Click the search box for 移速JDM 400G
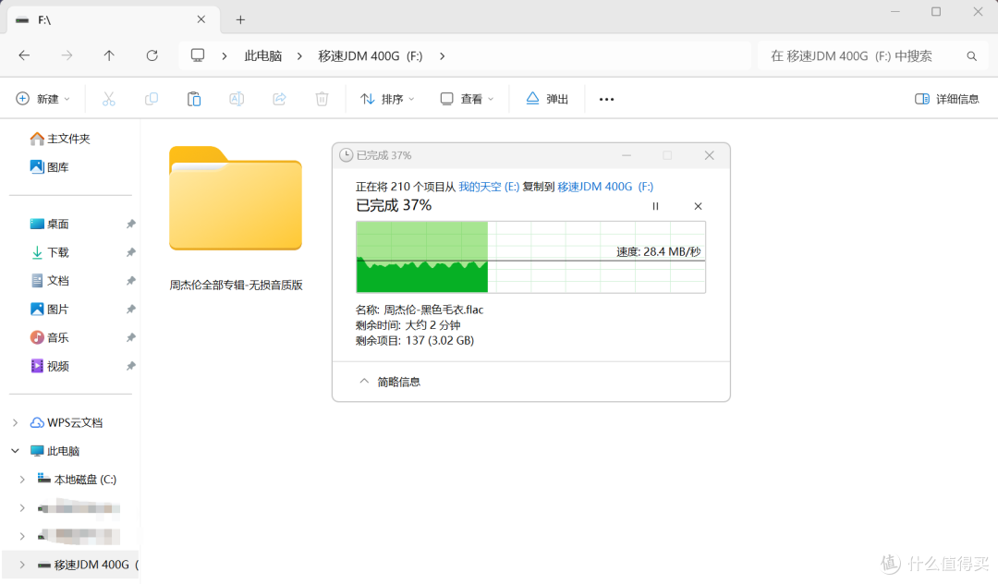 coord(870,56)
